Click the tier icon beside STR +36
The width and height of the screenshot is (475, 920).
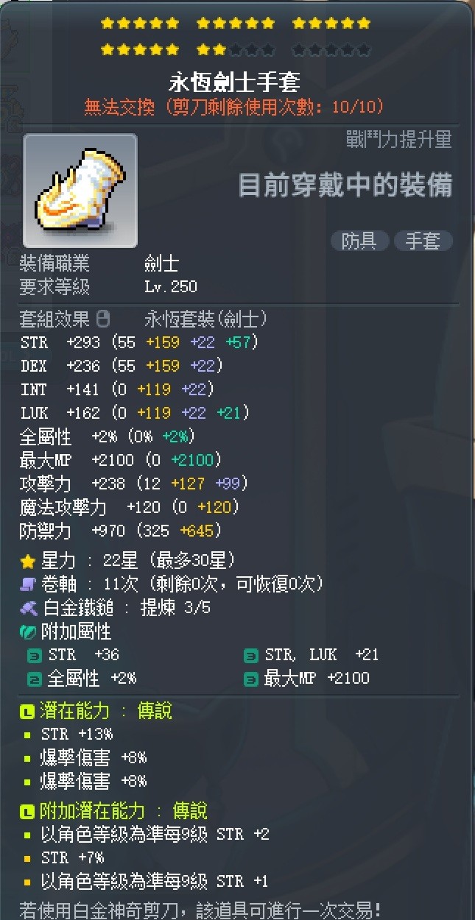(34, 656)
